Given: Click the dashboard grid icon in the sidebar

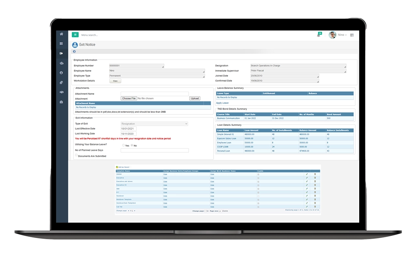Looking at the screenshot, I should pyautogui.click(x=62, y=44).
